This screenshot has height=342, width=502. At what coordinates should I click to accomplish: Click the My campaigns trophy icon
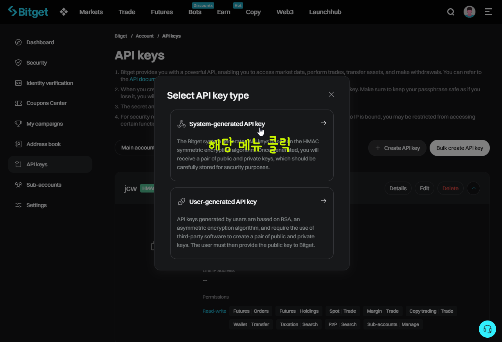click(x=18, y=124)
